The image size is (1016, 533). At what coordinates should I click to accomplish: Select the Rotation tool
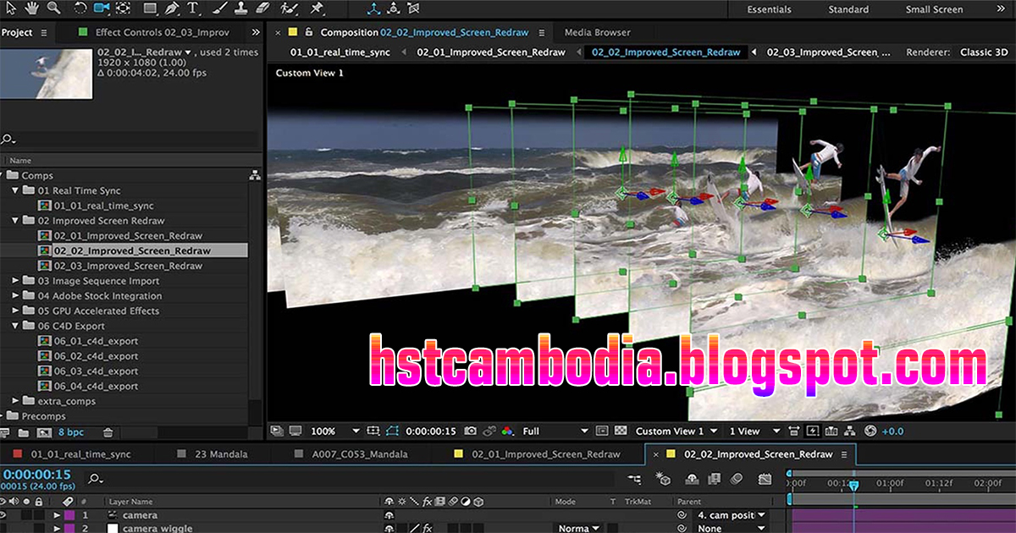(x=80, y=8)
